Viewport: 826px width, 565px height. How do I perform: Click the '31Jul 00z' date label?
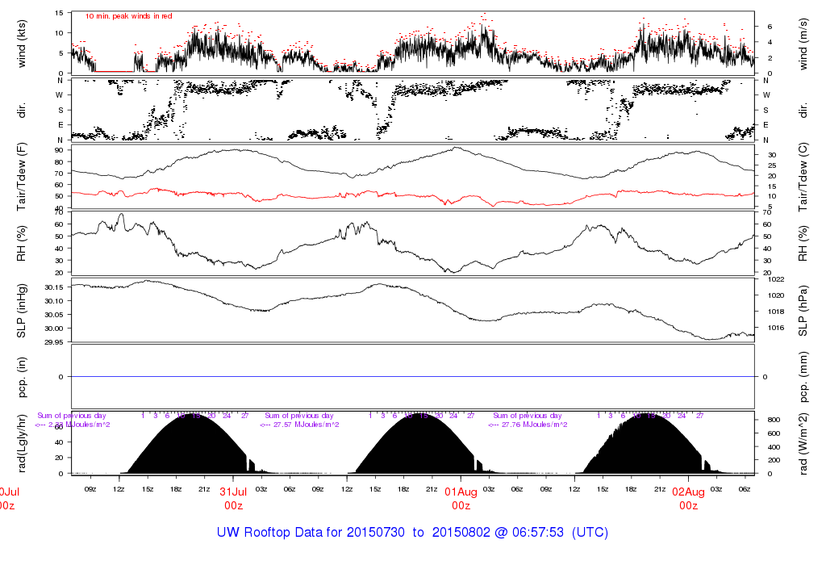click(233, 499)
